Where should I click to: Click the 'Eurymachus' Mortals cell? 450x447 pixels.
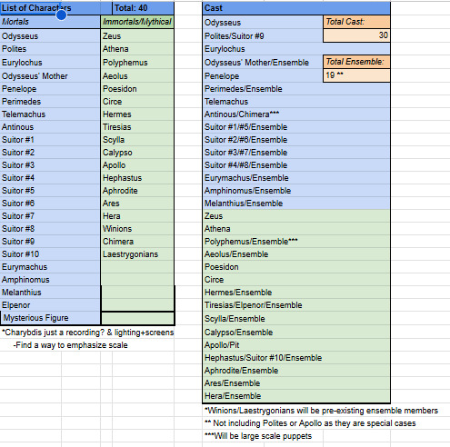click(x=50, y=267)
